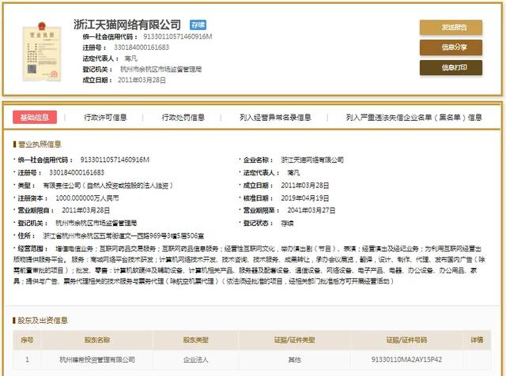Click the 股东名称 column header
The image size is (506, 376).
(97, 340)
